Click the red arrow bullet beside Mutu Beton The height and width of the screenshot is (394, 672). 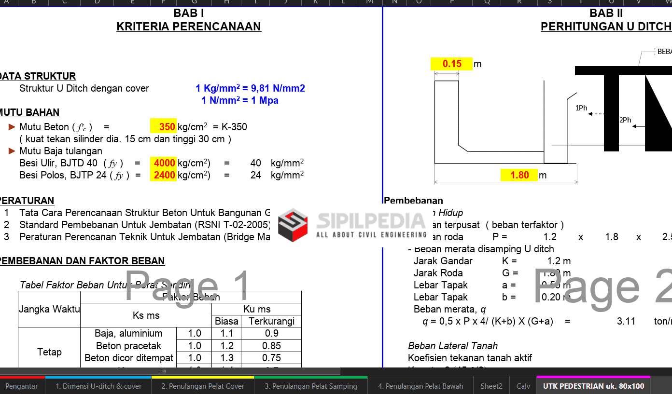tap(12, 127)
